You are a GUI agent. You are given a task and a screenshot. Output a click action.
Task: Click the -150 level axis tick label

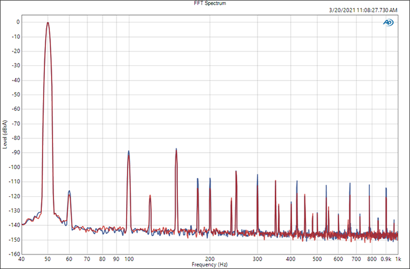pos(15,239)
